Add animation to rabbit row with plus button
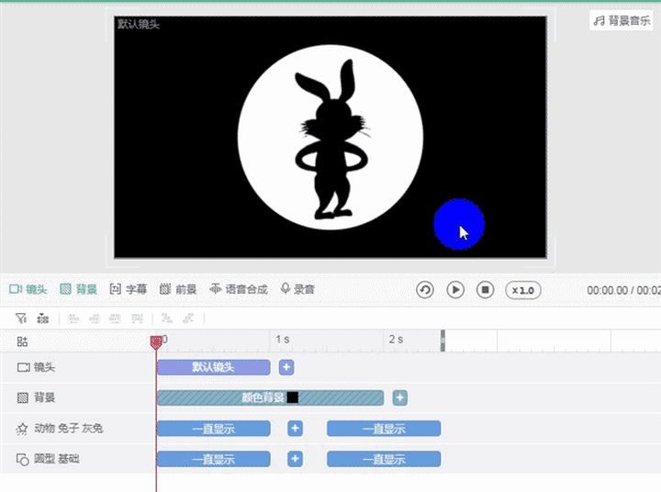The image size is (661, 492). (x=295, y=429)
